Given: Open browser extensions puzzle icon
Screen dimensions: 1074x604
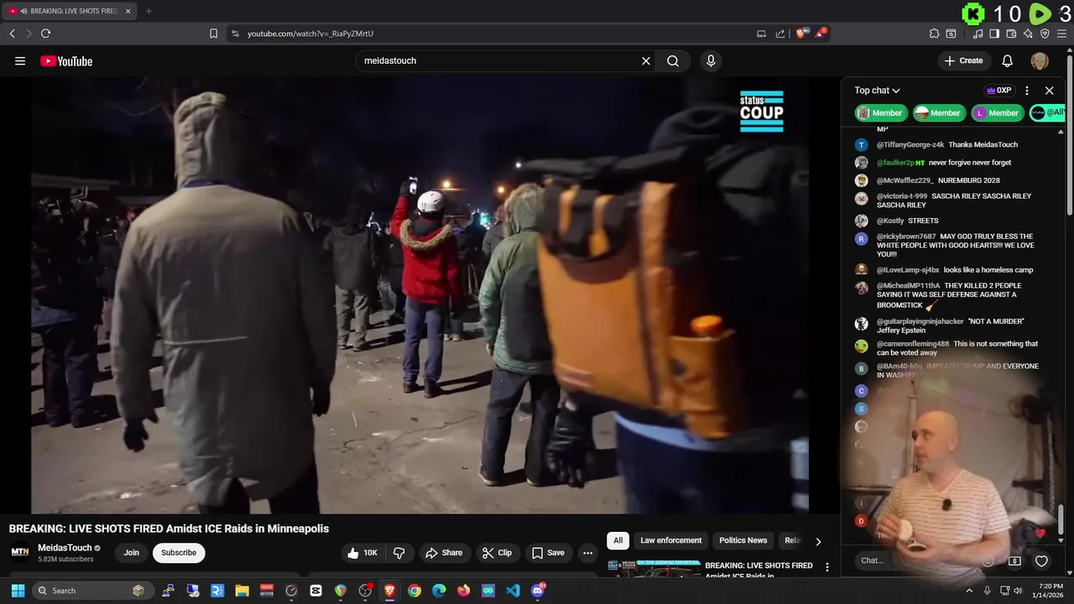Looking at the screenshot, I should click(934, 34).
